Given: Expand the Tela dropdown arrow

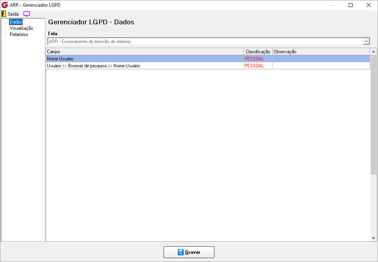Looking at the screenshot, I should 366,42.
